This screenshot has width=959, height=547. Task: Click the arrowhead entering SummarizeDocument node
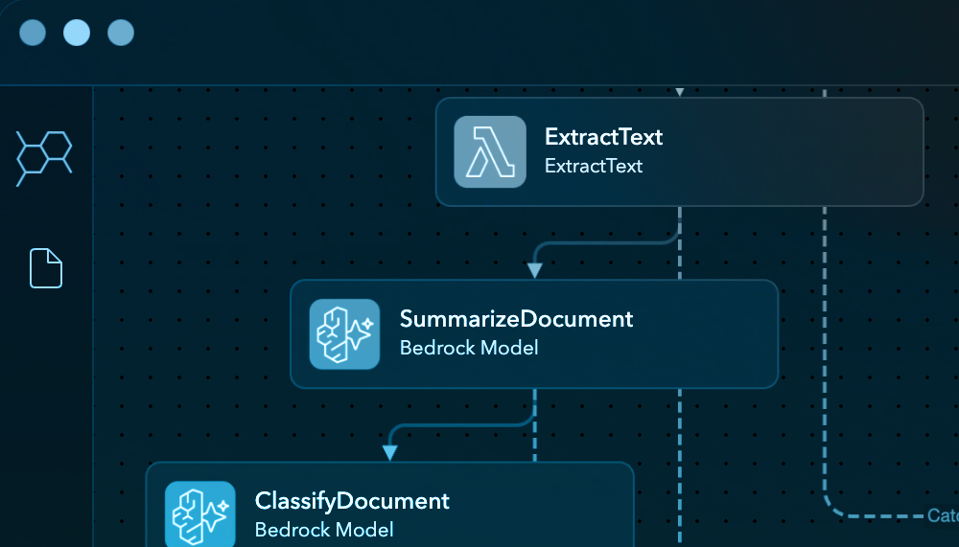[x=534, y=270]
